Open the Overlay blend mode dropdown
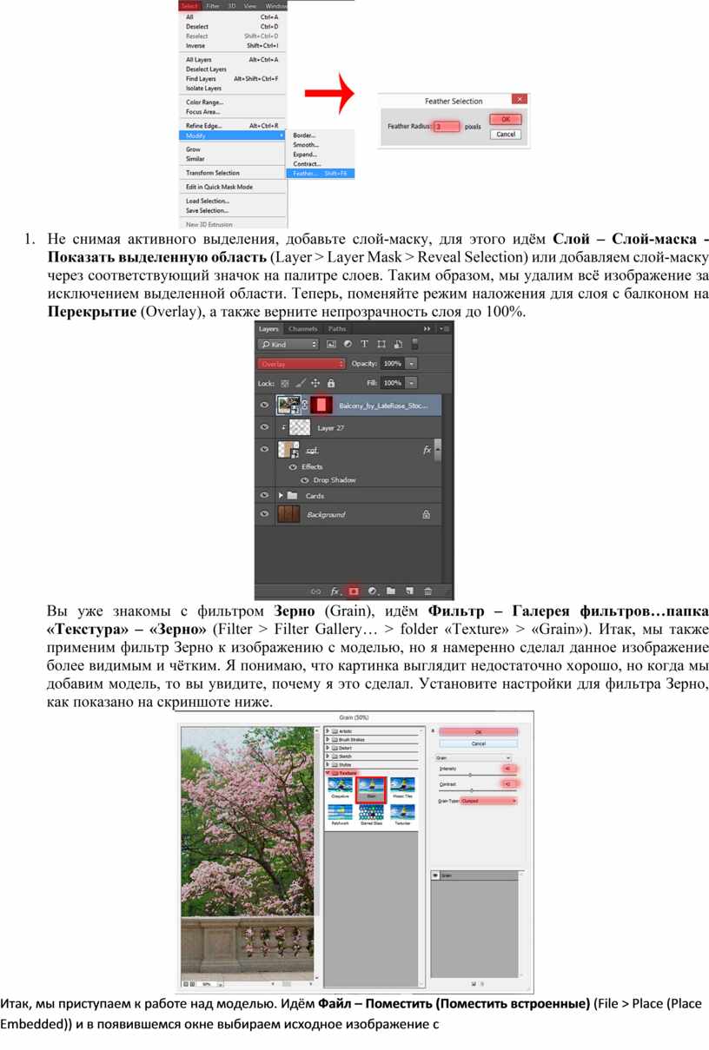This screenshot has width=709, height=1050. [301, 364]
